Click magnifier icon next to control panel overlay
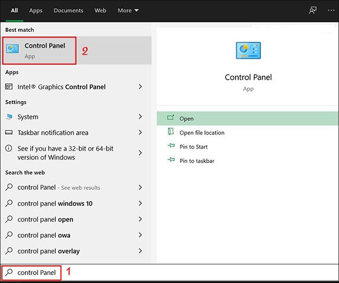 (9, 251)
